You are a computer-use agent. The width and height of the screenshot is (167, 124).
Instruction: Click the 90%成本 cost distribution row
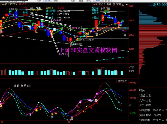[x=145, y=111]
